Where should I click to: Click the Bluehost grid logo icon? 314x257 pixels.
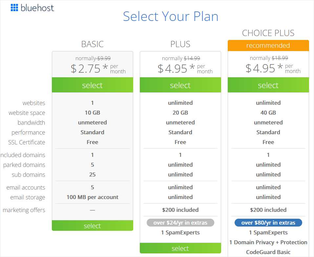tap(14, 8)
